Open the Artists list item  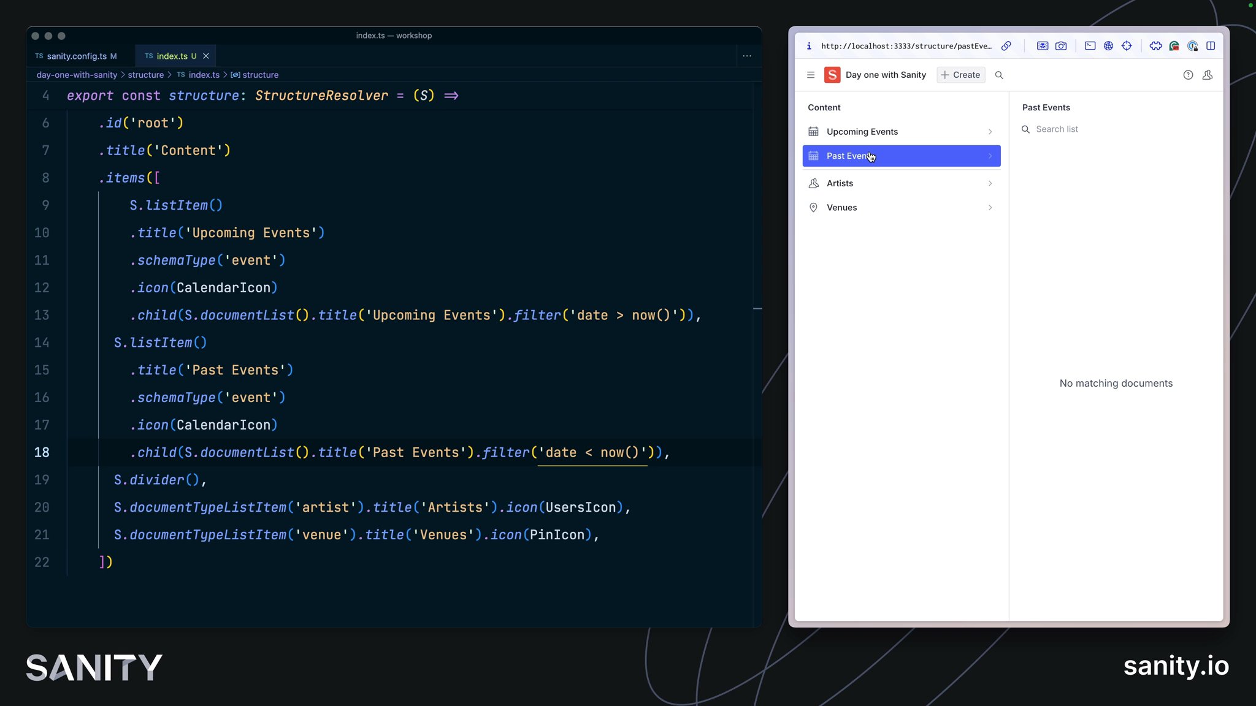[901, 183]
